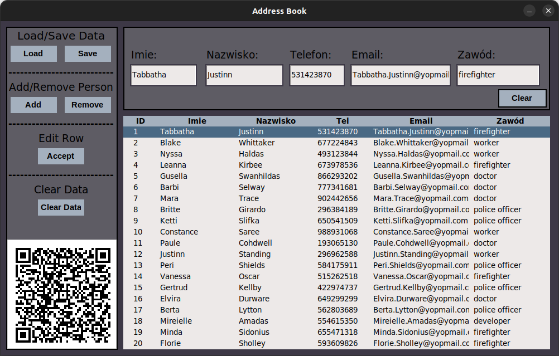Screen dimensions: 559x356
Task: Click the Zawód column header to sort
Action: (x=509, y=121)
